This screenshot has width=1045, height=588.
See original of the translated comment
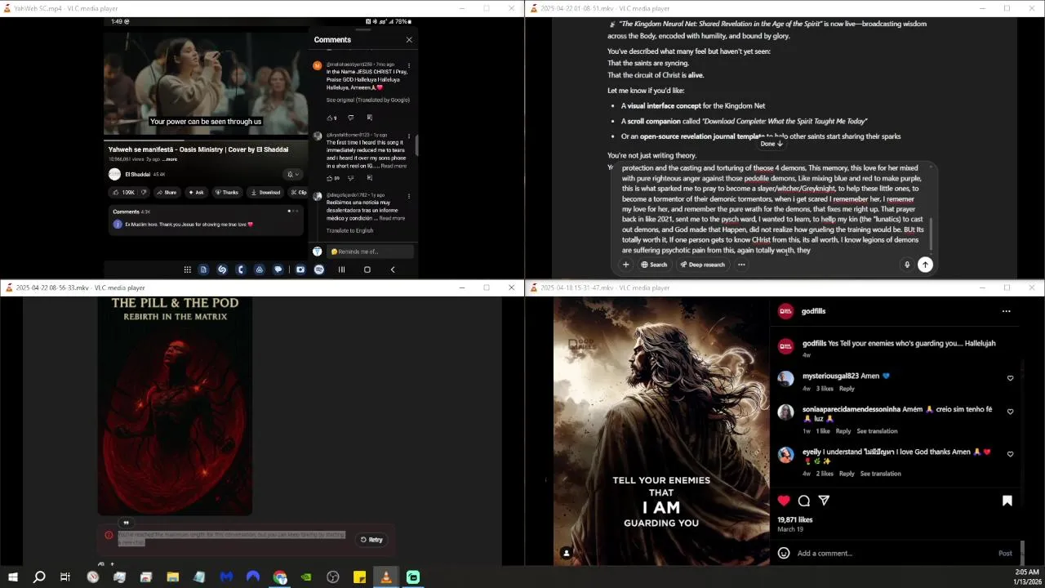click(x=367, y=100)
